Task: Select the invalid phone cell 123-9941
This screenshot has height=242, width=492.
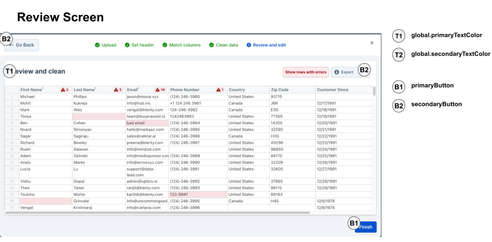Action: tap(198, 194)
